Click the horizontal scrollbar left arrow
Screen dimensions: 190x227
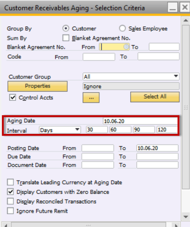point(6,225)
